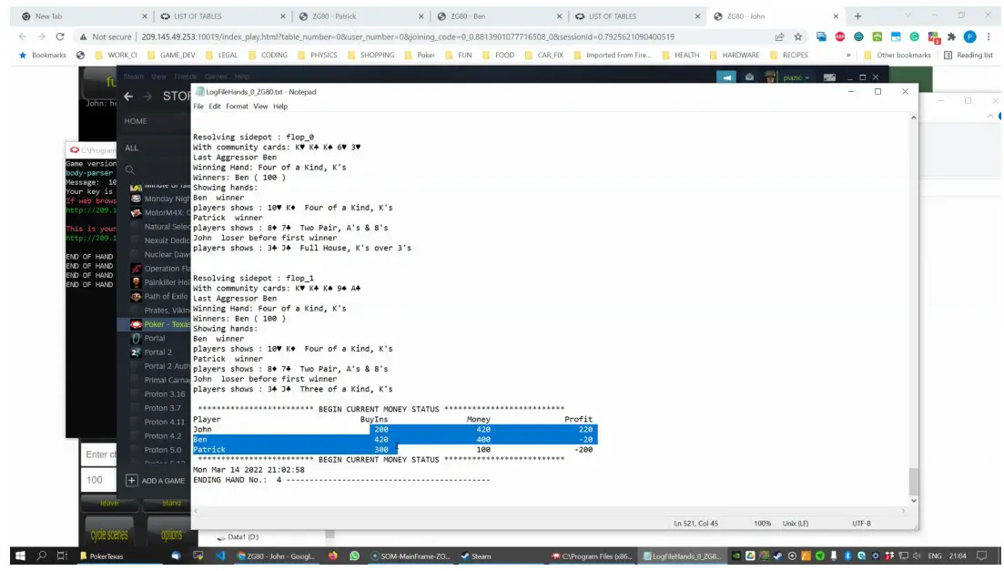Open a new Chrome tab with the plus button
The height and width of the screenshot is (571, 1004).
coord(857,16)
